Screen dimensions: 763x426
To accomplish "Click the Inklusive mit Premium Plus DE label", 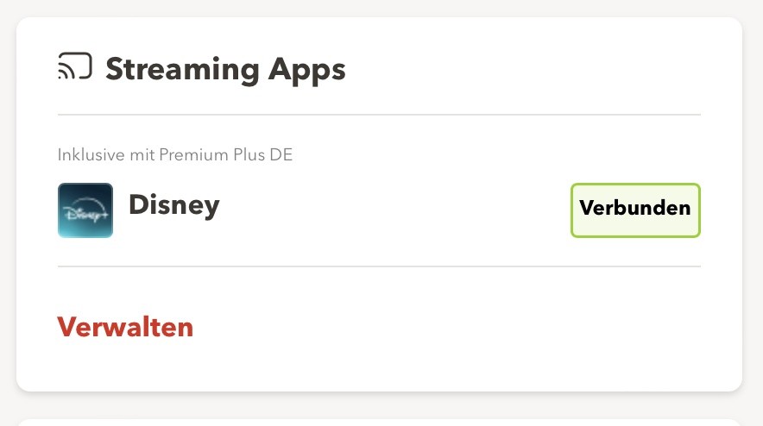I will point(175,155).
